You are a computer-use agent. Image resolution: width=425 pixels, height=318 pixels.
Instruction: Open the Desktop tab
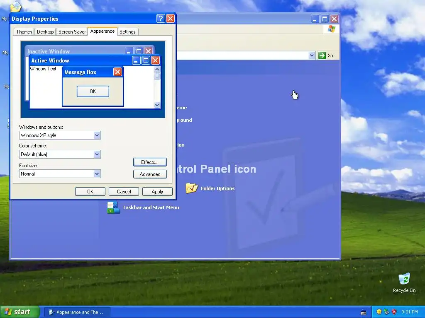[x=45, y=31]
